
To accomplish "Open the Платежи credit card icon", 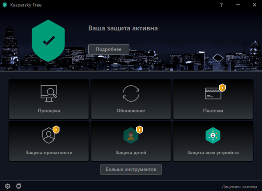I will coord(213,93).
